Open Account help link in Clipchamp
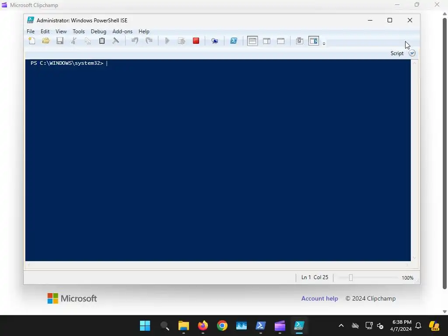Viewport: 448px width, 336px height. (x=319, y=298)
